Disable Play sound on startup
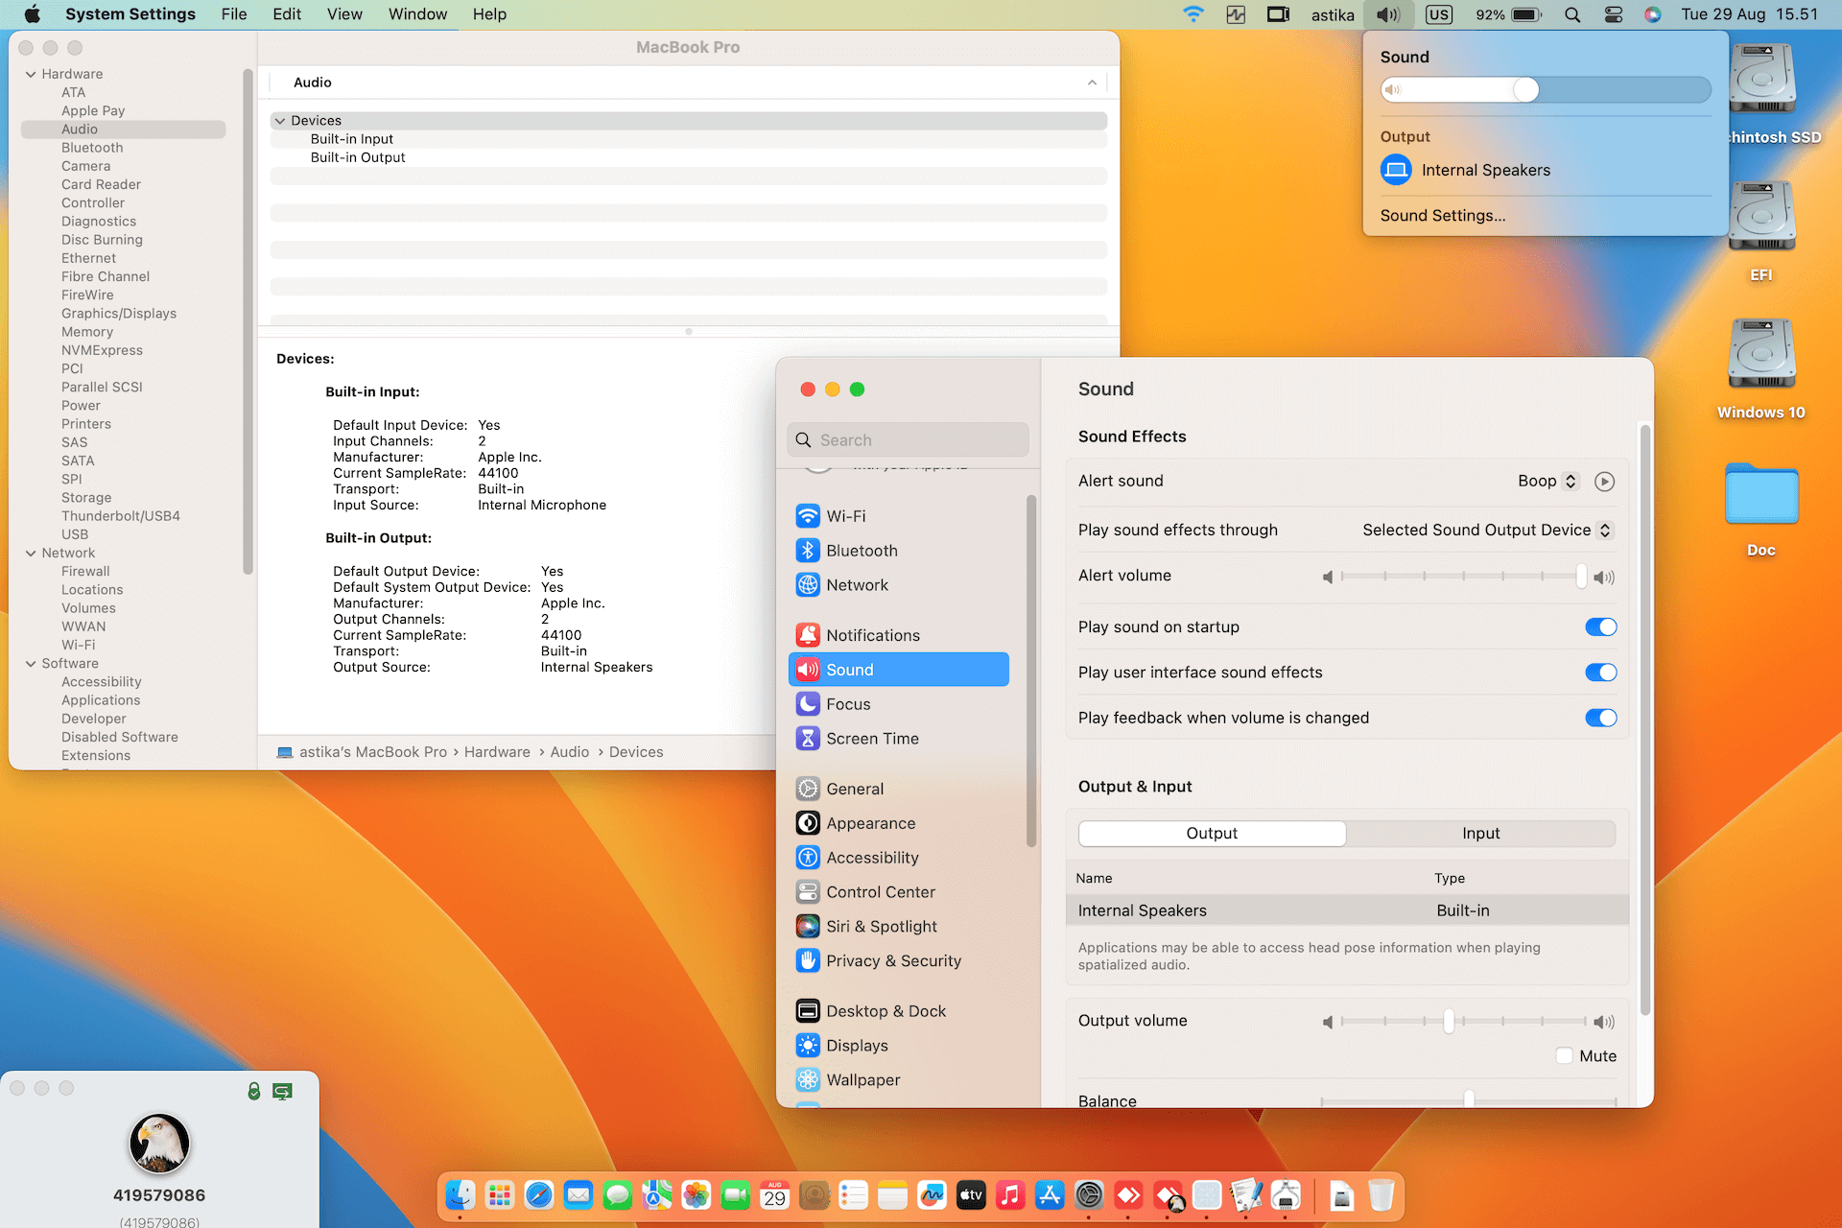The image size is (1842, 1228). [x=1600, y=627]
